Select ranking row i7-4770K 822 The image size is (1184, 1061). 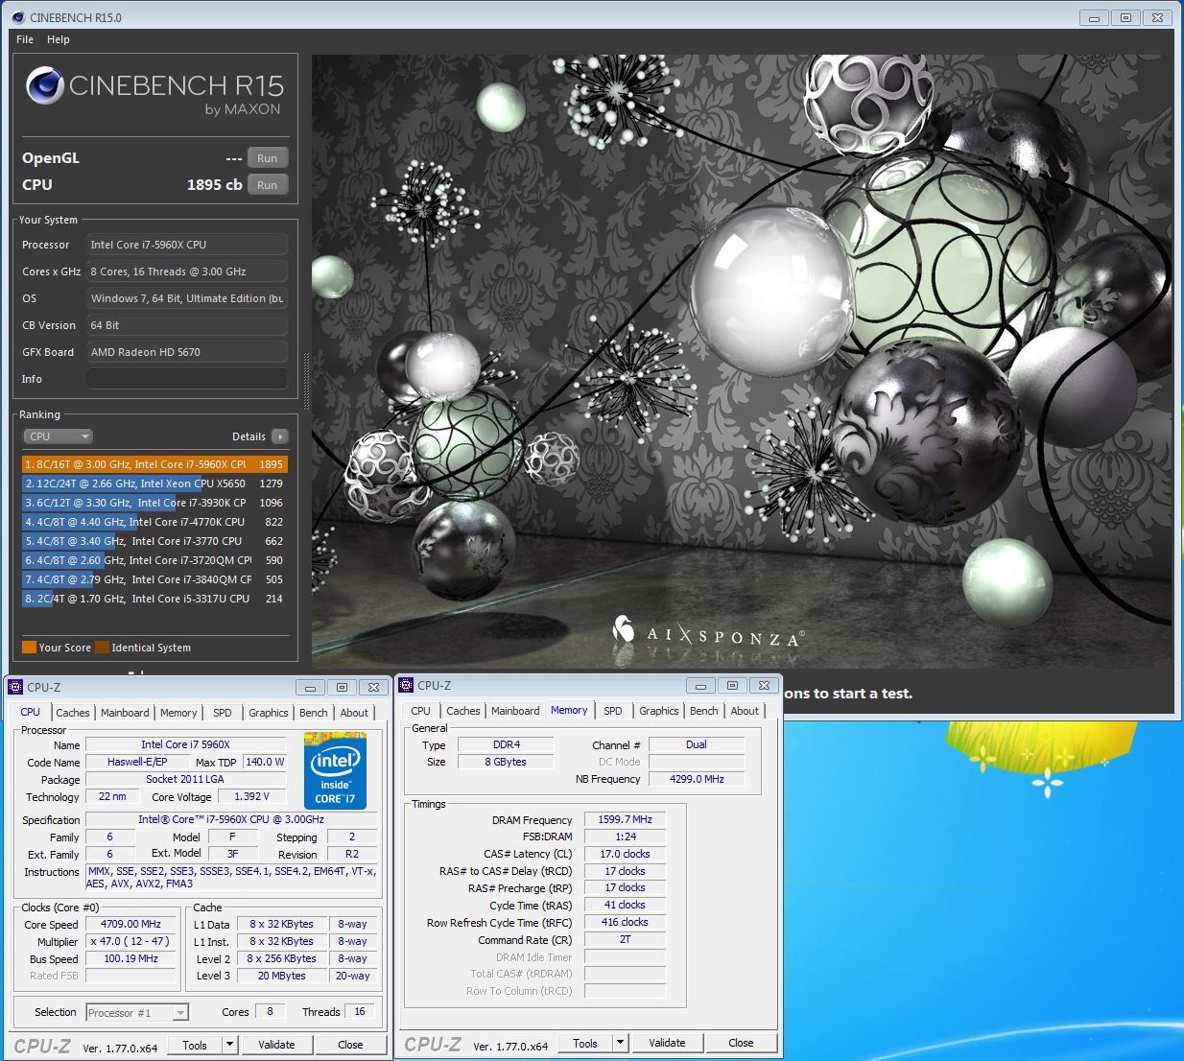click(x=154, y=522)
